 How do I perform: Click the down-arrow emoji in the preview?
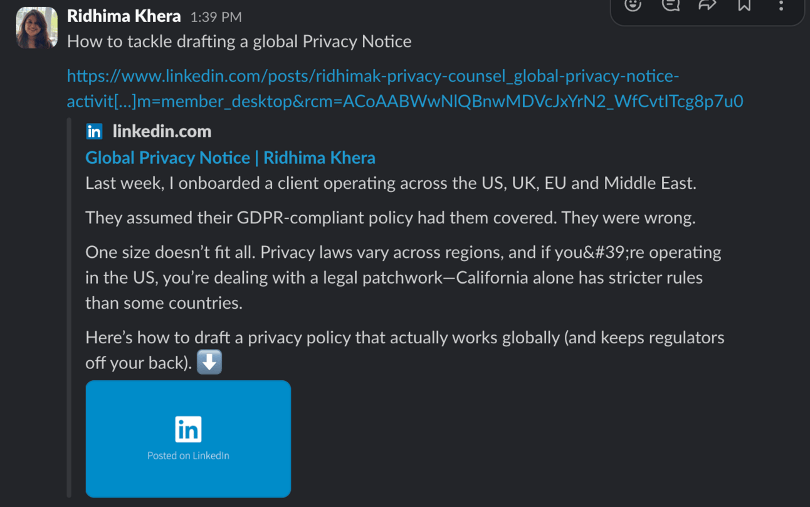(x=209, y=362)
